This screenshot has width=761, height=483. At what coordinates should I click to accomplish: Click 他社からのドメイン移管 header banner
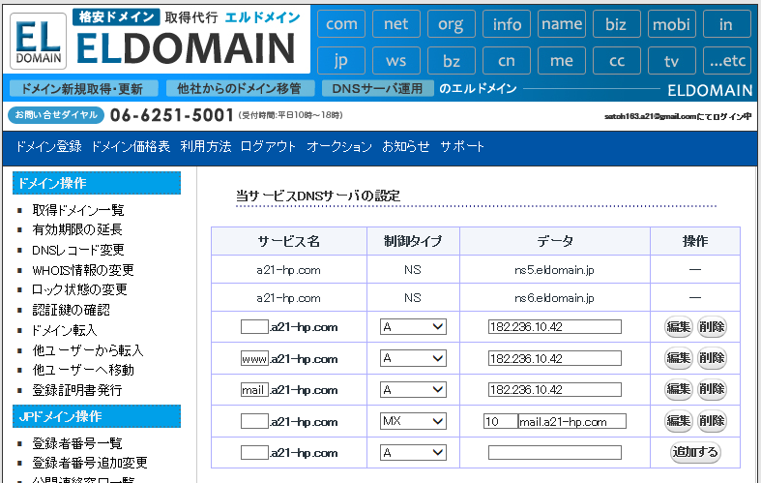coord(239,88)
